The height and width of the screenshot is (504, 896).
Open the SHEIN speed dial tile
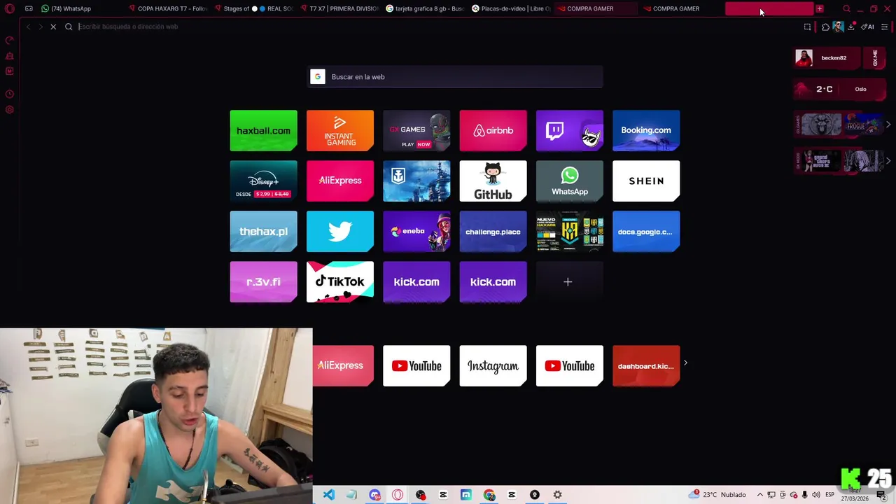pos(646,181)
